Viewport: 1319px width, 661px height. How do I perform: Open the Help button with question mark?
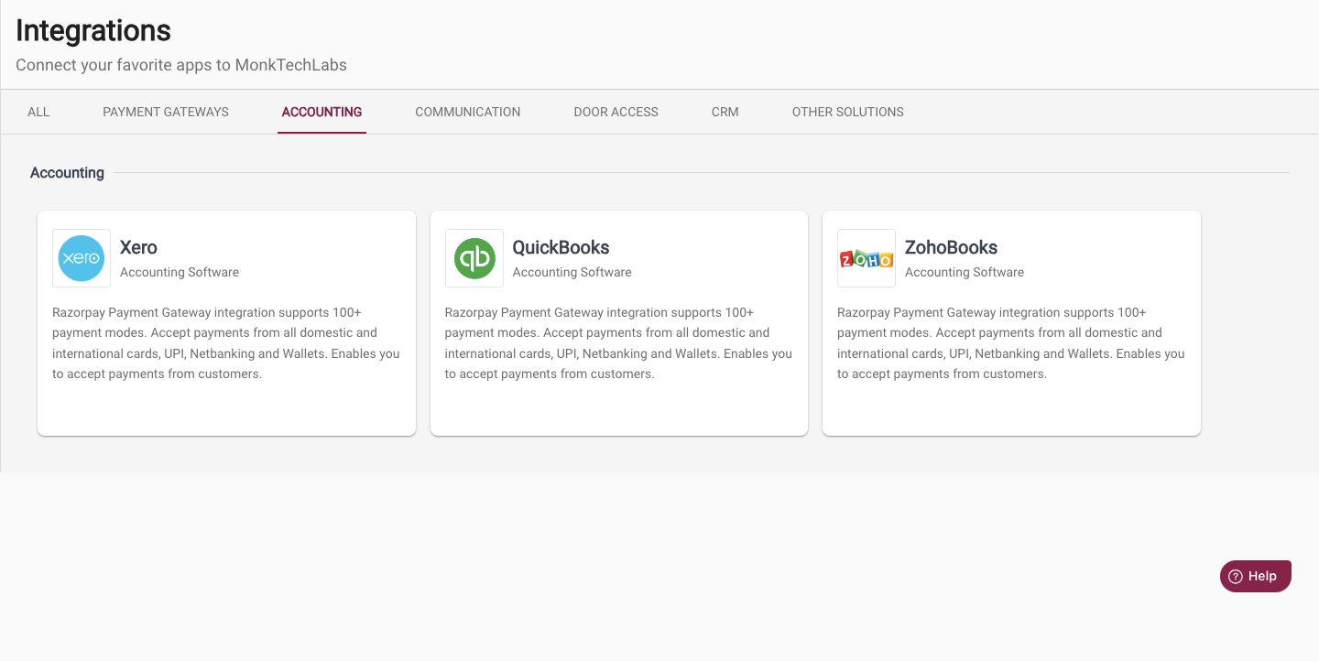point(1255,576)
